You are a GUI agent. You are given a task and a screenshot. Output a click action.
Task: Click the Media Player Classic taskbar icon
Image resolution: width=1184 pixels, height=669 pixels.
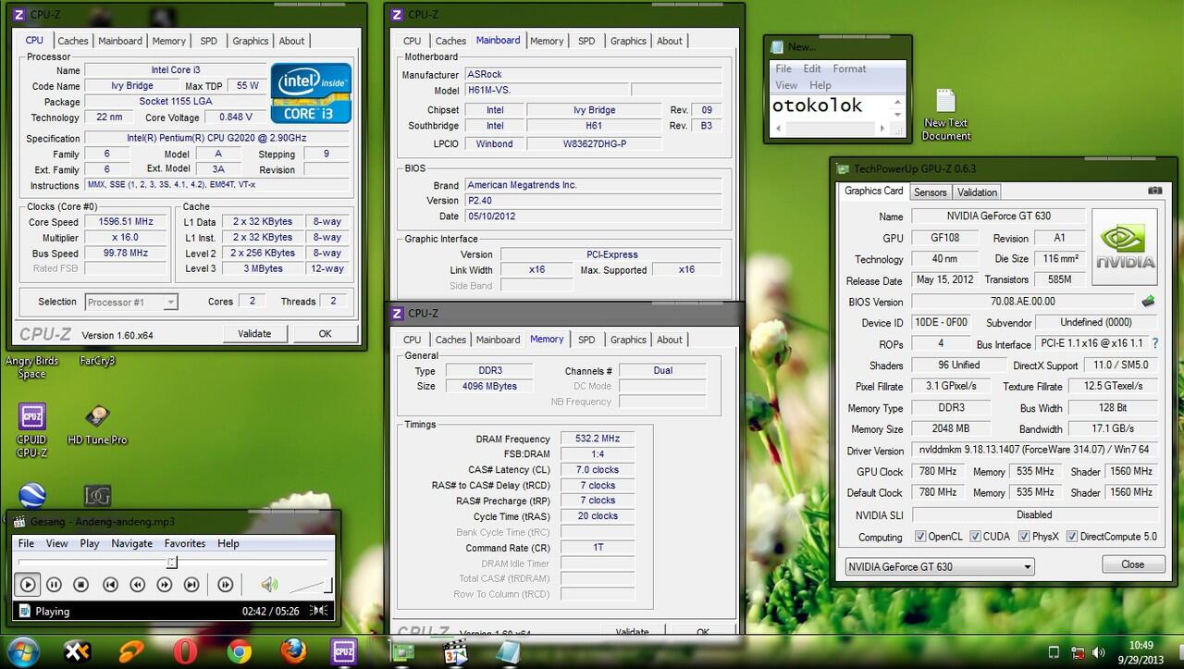point(455,651)
